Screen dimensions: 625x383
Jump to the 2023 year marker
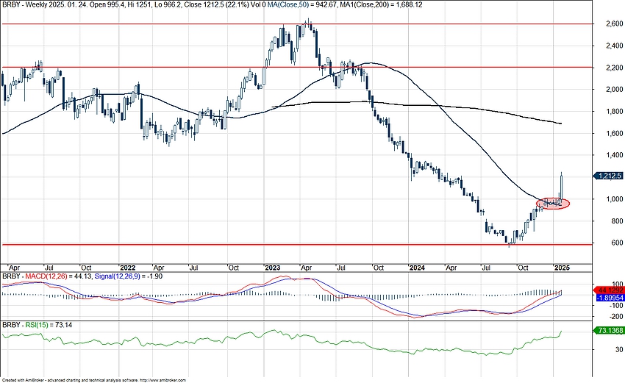(x=272, y=267)
